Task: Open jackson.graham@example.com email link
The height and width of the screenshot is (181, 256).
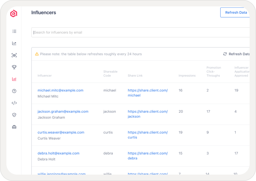Action: point(63,112)
